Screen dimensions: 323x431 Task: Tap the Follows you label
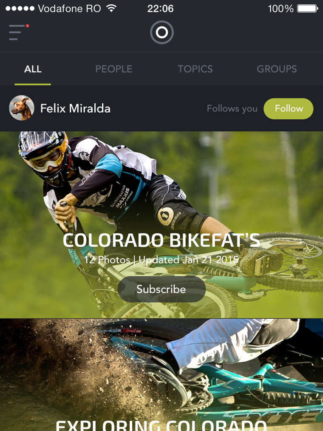(232, 109)
